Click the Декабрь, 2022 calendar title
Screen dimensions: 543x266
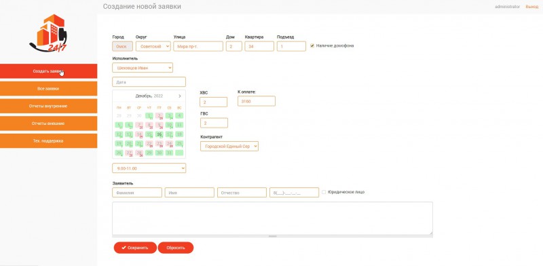tap(149, 96)
